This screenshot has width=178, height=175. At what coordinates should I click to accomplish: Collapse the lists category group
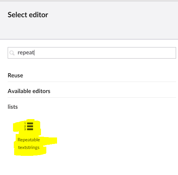13,107
